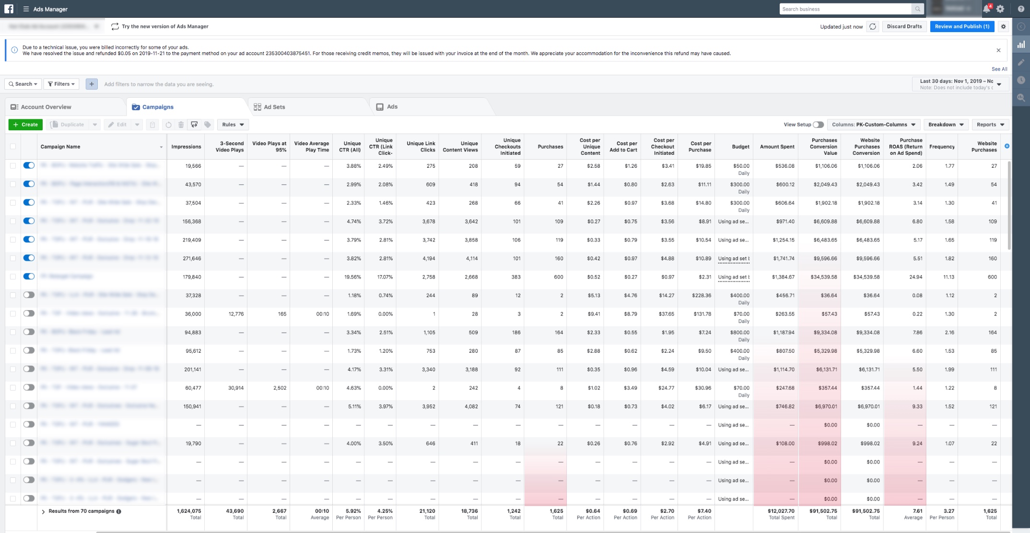Click the Edit button
Image resolution: width=1030 pixels, height=533 pixels.
point(117,125)
